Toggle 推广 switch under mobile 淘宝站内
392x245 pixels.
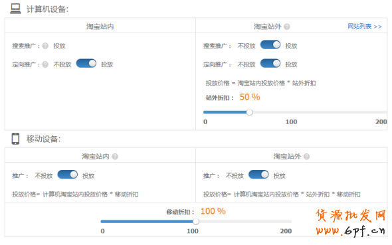[x=68, y=175]
